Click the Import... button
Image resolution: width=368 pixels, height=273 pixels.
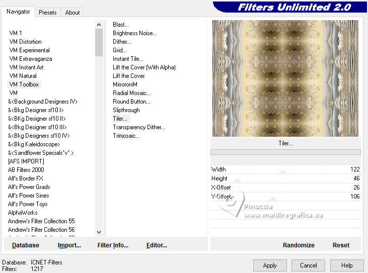(x=69, y=245)
